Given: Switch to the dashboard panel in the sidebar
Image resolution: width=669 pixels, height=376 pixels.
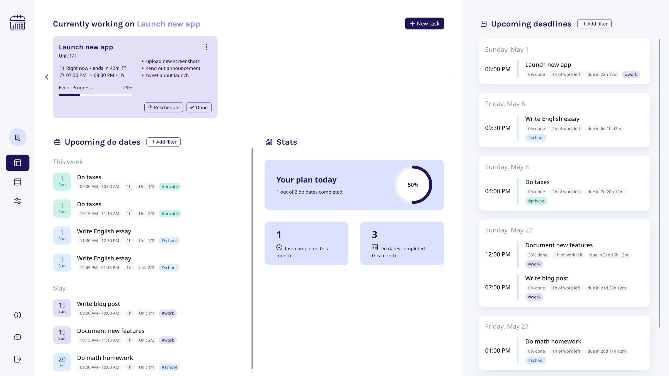Looking at the screenshot, I should click(18, 162).
